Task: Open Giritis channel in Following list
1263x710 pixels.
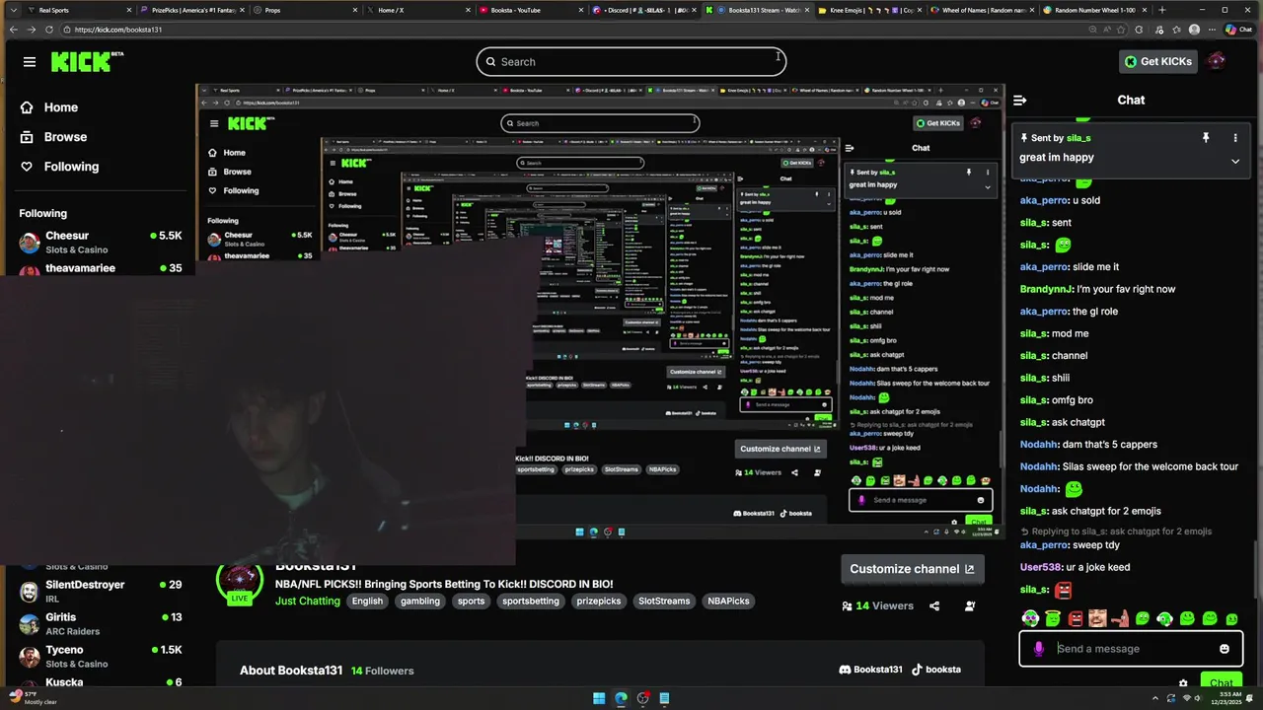Action: 100,623
